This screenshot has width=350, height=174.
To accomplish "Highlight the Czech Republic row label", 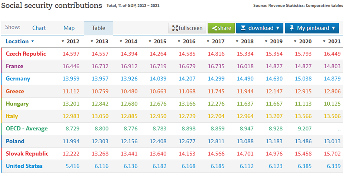I will click(x=26, y=54).
